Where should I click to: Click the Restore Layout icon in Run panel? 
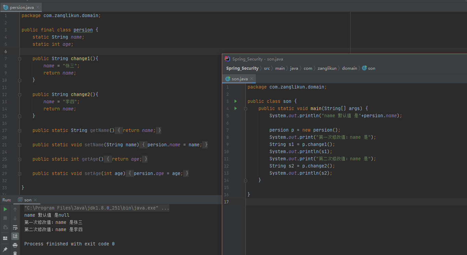click(x=5, y=238)
